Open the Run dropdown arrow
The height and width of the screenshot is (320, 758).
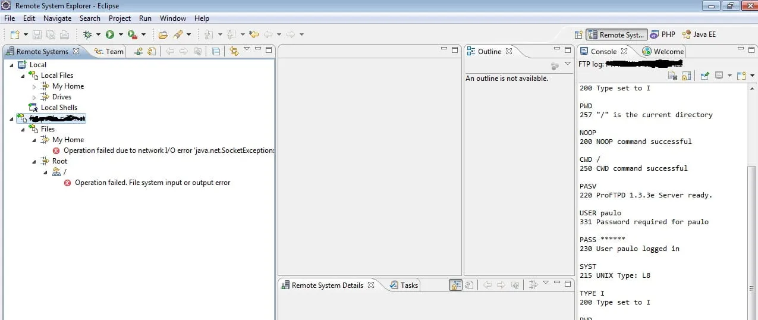pos(121,34)
